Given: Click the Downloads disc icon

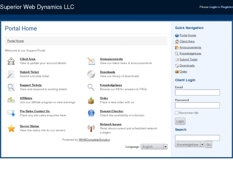Looking at the screenshot, I should coord(91,74).
